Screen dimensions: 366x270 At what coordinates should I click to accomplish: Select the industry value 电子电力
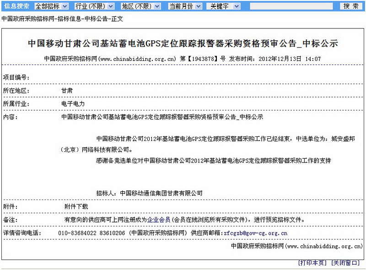pyautogui.click(x=73, y=104)
